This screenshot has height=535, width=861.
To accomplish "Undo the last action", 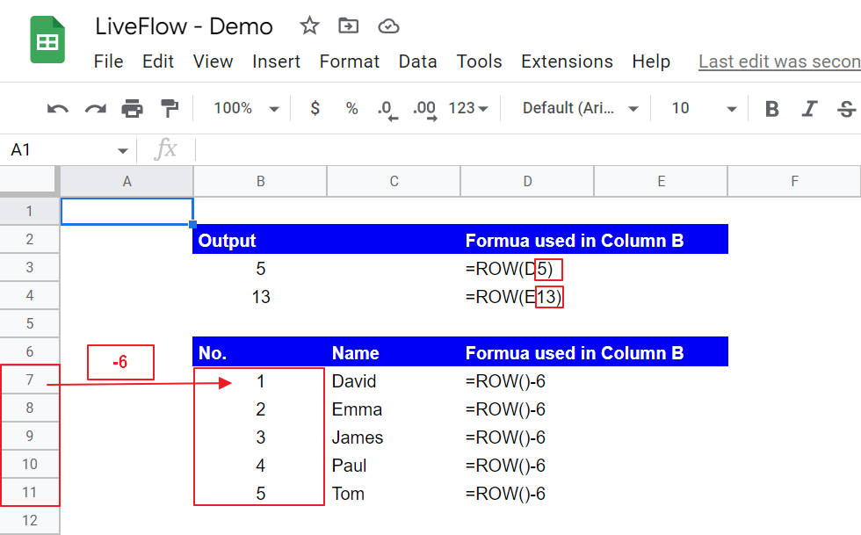I will pyautogui.click(x=58, y=109).
